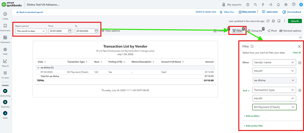Open calendar picker for To date
Viewport: 304px width, 133px height.
tap(96, 31)
